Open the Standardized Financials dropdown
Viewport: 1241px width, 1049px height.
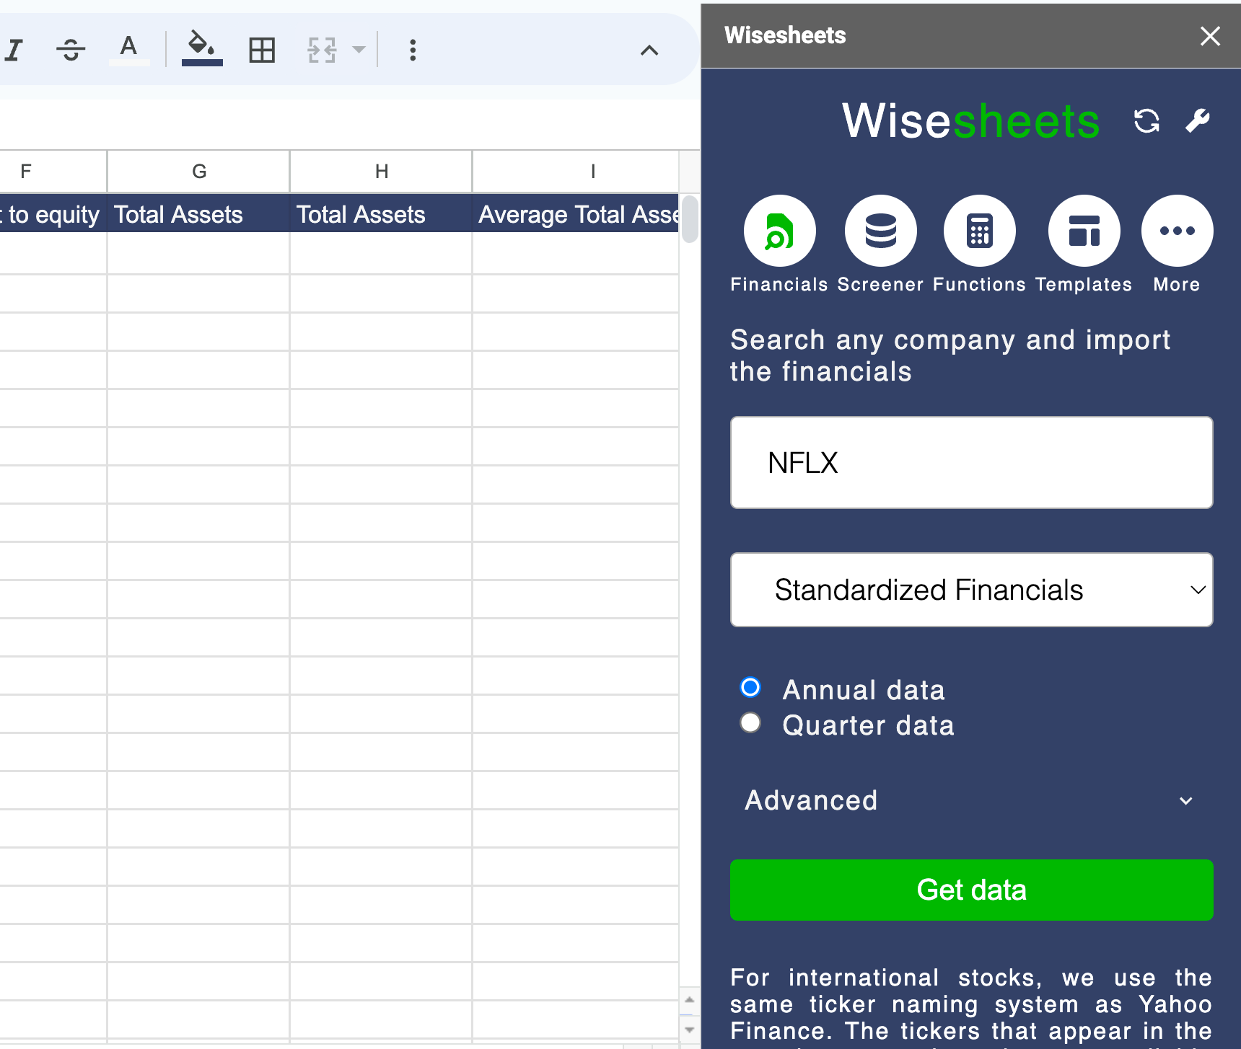pyautogui.click(x=971, y=590)
